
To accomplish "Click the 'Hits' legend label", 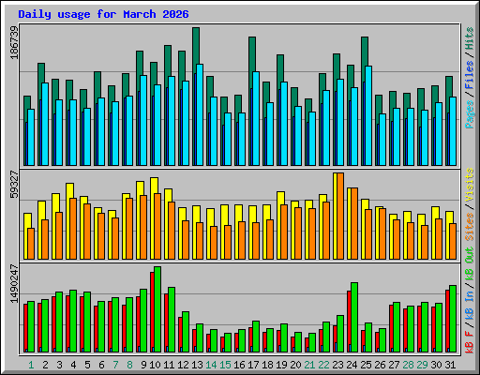I will pyautogui.click(x=469, y=38).
